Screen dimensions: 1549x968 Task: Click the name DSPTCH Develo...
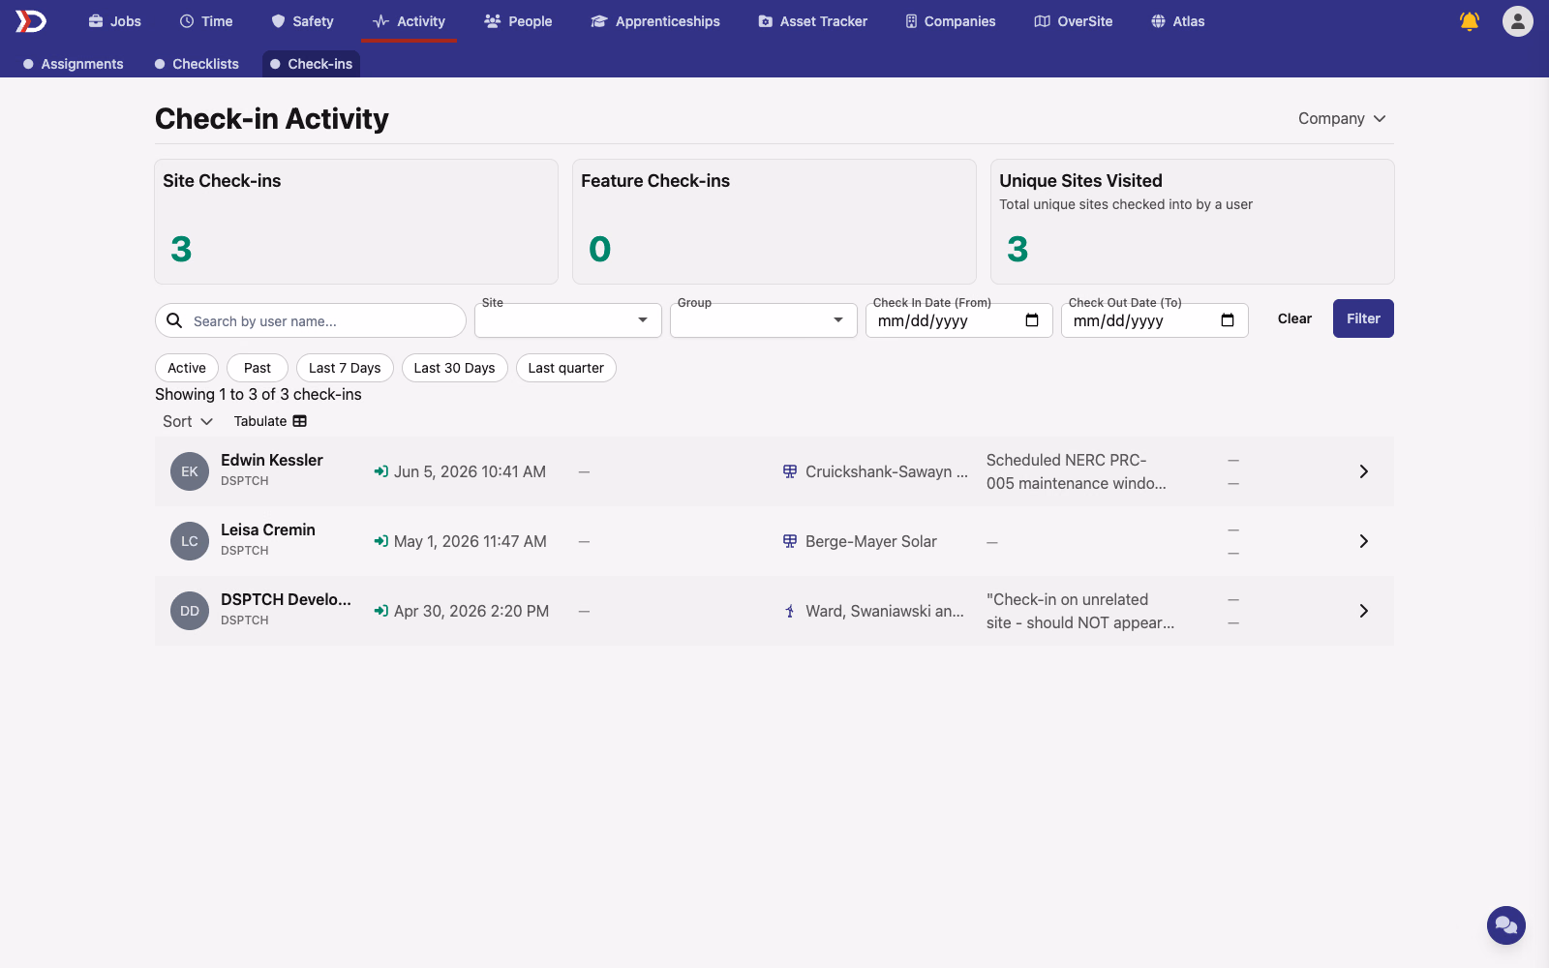(x=286, y=599)
